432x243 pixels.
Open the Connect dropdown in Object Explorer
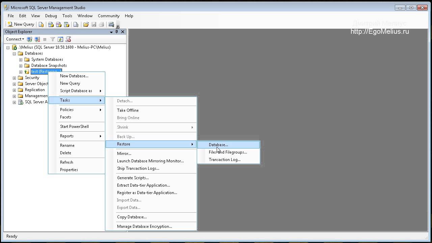15,39
